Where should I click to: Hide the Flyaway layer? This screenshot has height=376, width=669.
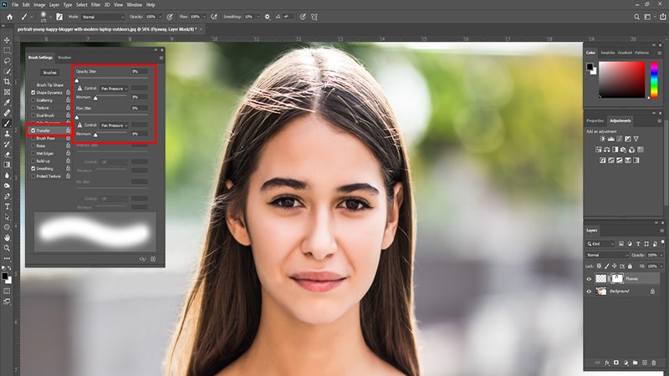click(x=589, y=279)
